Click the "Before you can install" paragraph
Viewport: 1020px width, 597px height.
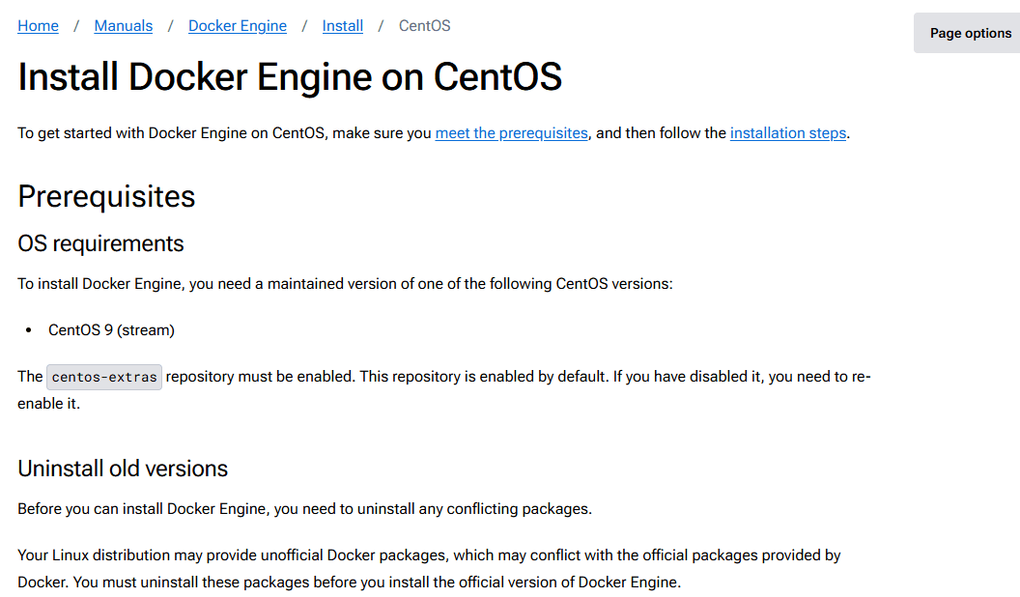(304, 509)
